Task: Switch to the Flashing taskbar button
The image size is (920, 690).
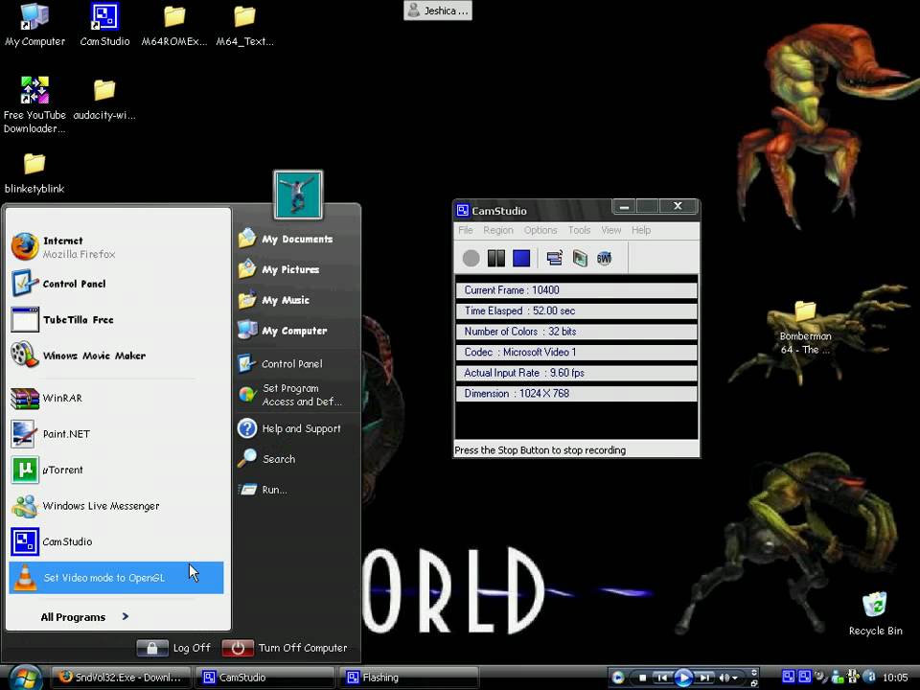Action: [408, 678]
